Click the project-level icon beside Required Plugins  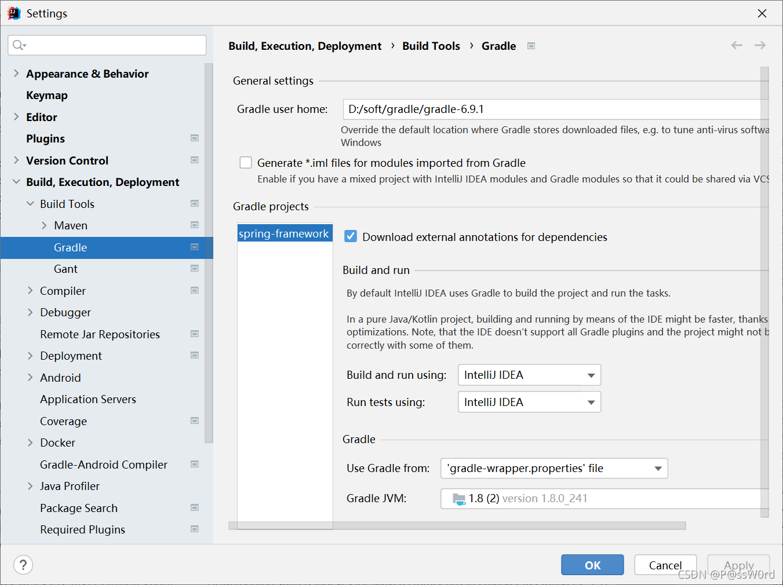coord(195,529)
